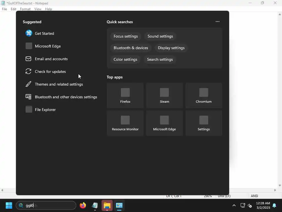The image size is (282, 212).
Task: Select Bluetooth & devices quick search
Action: (131, 48)
